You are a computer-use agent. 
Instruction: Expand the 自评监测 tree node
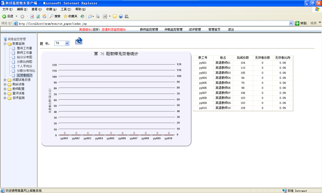[5, 98]
